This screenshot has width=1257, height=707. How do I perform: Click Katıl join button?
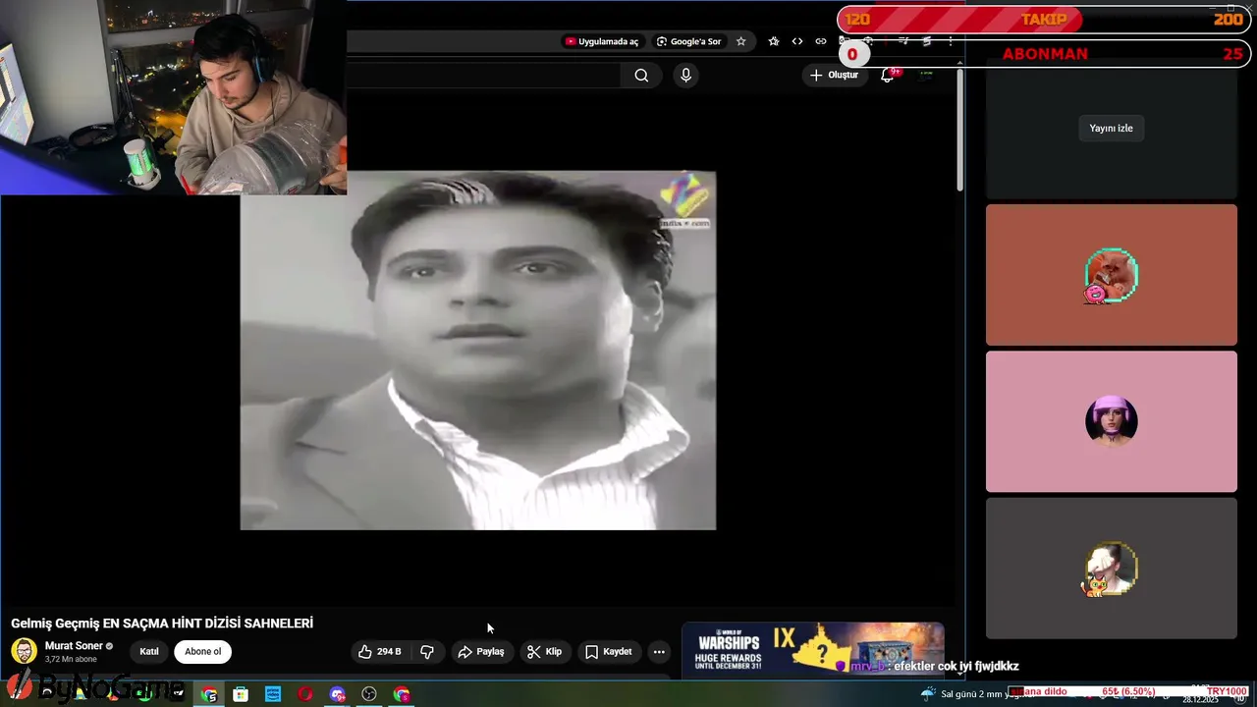point(149,652)
